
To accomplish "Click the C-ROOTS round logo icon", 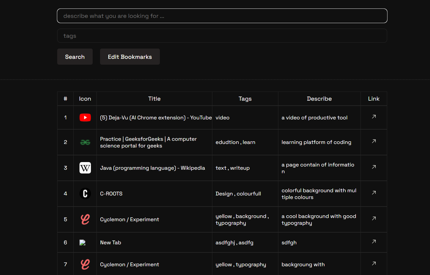I will 85,194.
